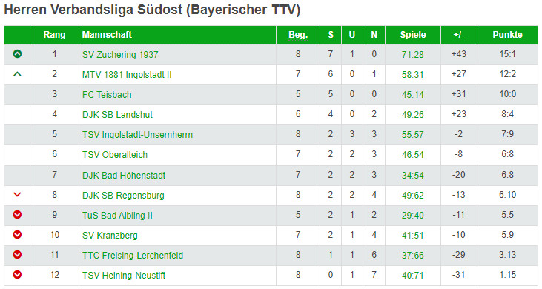
Task: Open the SV Zuchering 1937 team page
Action: (x=120, y=55)
